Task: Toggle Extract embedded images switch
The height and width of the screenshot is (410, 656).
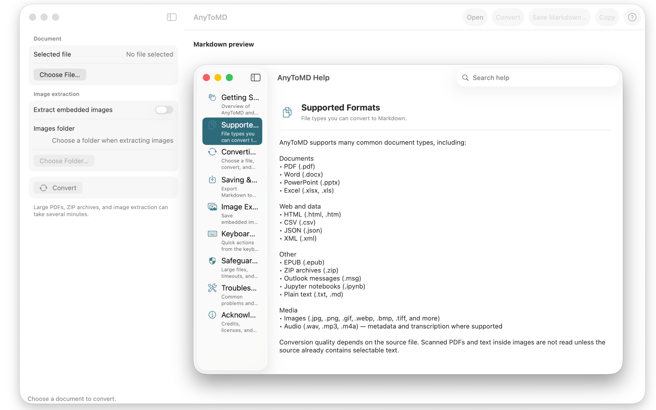Action: tap(164, 110)
